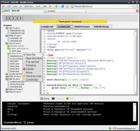Collapse the Java Project folder
Screen dimensions: 140x131
click(13, 43)
